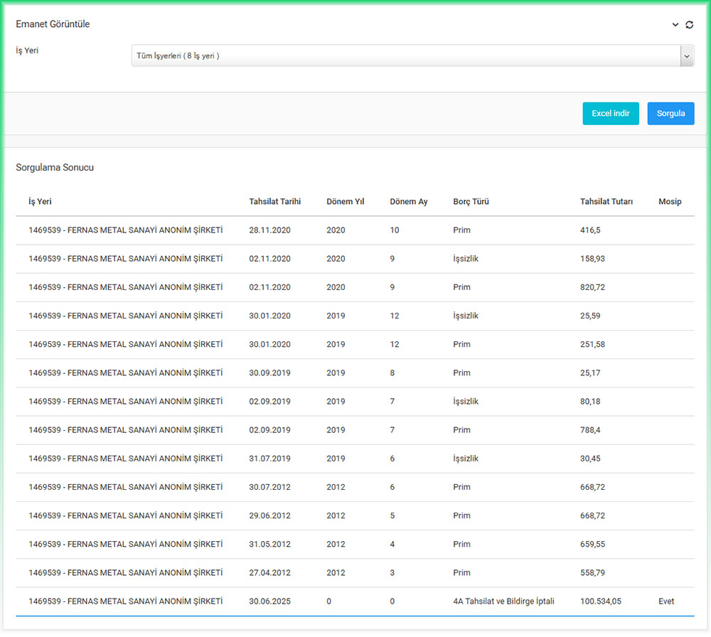Click the İş Yeri table column header

(40, 202)
